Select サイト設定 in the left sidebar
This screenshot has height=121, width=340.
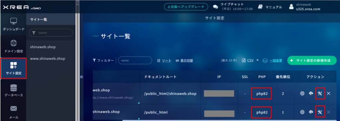(x=13, y=68)
